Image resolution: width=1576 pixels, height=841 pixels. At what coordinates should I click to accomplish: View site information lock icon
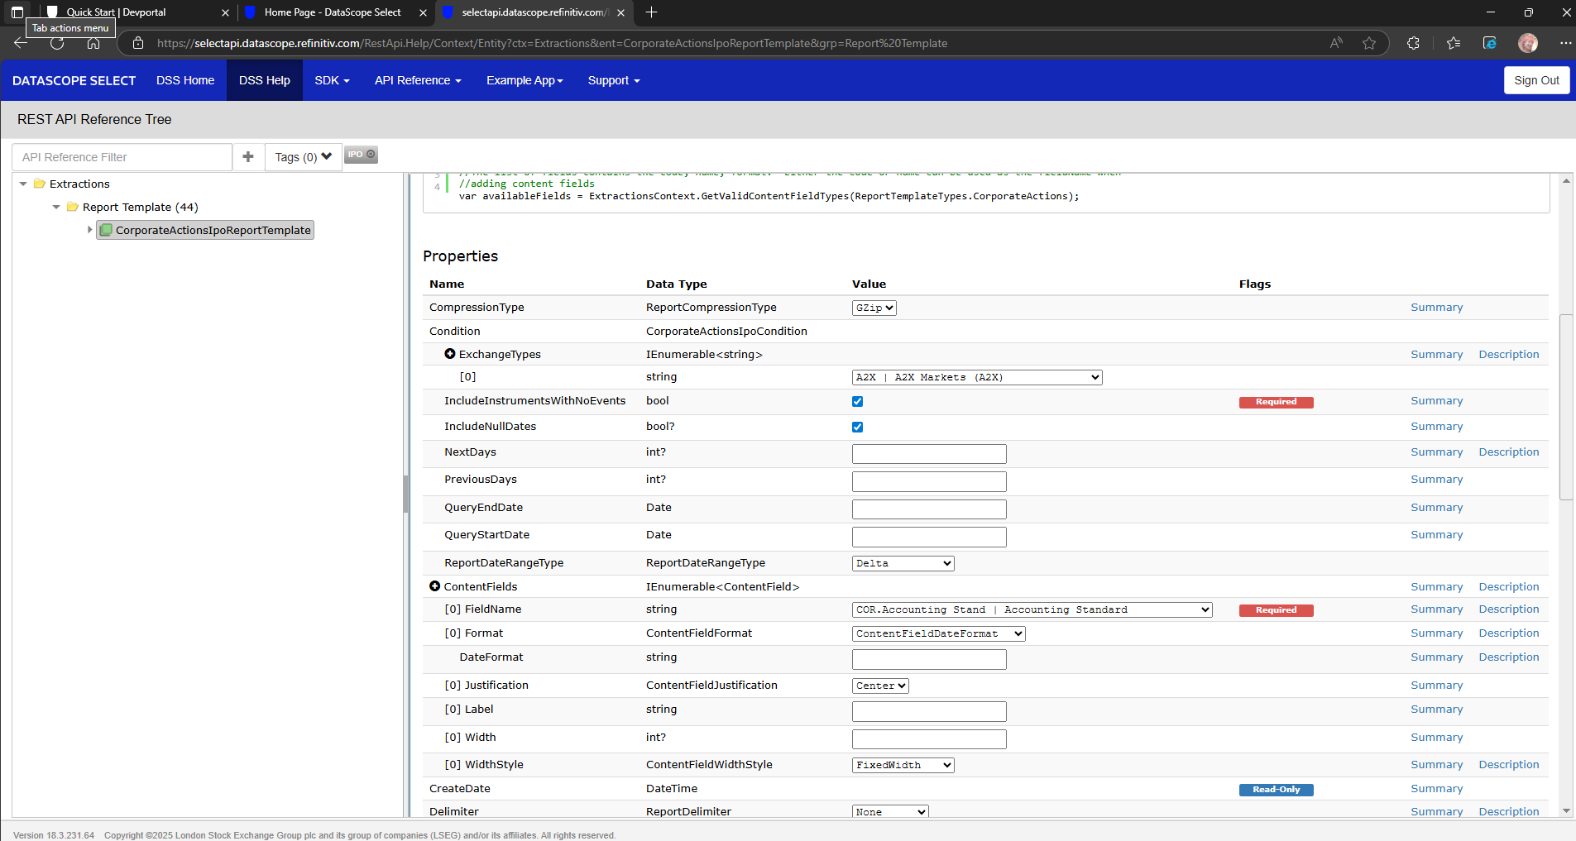pos(138,43)
